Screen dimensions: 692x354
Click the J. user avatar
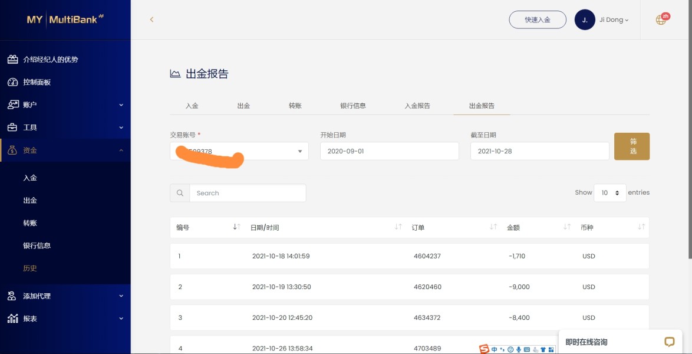(x=585, y=19)
